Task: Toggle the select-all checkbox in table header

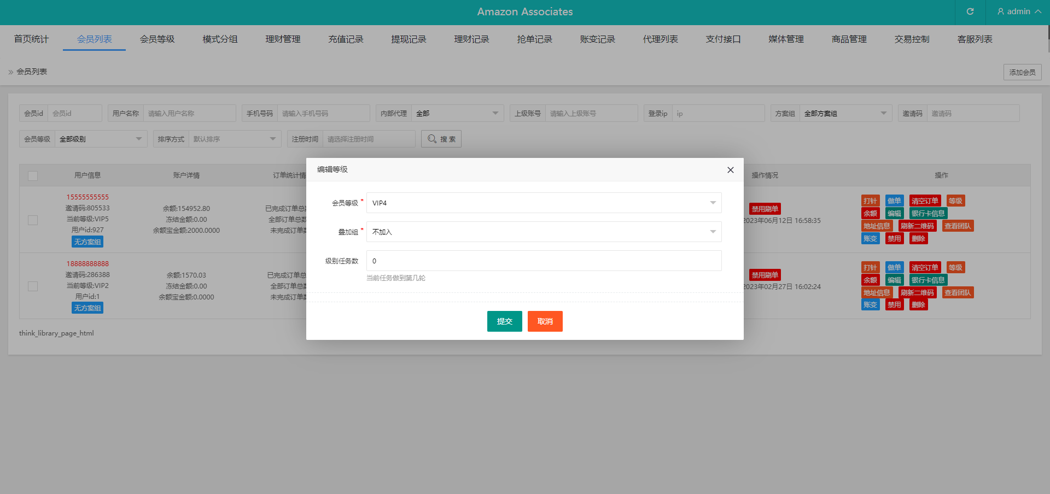Action: (x=33, y=175)
